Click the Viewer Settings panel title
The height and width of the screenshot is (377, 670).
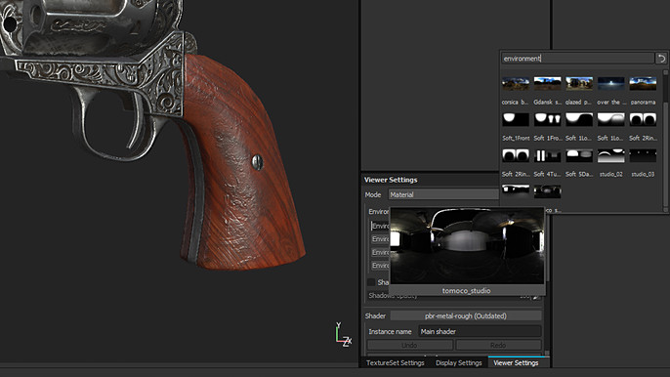point(391,180)
